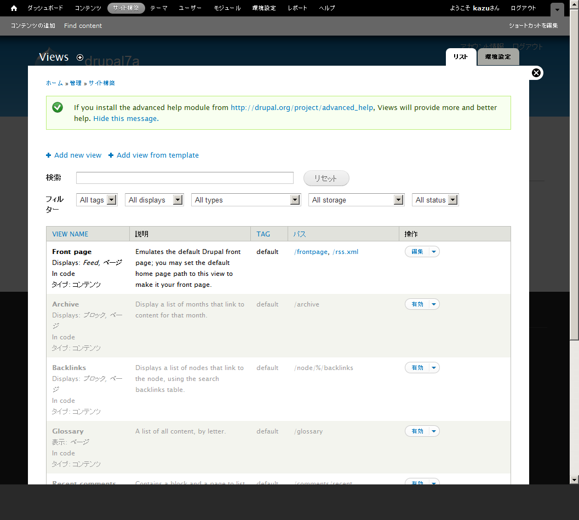
Task: Open the /rss.xml path link
Action: pos(346,252)
